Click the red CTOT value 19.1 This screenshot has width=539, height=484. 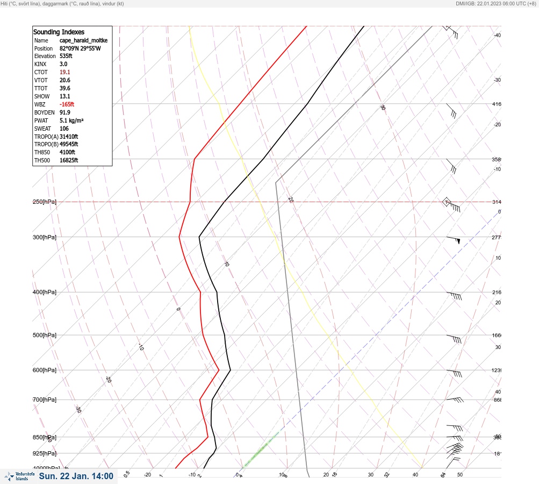65,72
